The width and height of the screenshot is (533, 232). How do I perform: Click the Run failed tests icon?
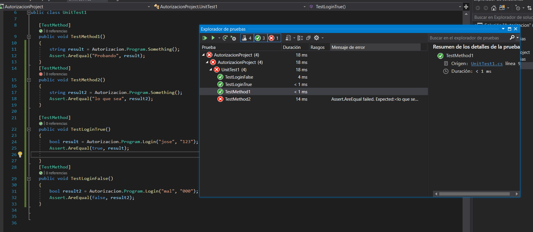[x=233, y=38]
